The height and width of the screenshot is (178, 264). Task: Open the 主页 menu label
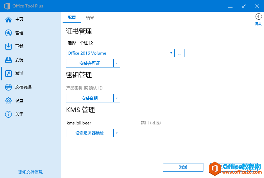19,19
